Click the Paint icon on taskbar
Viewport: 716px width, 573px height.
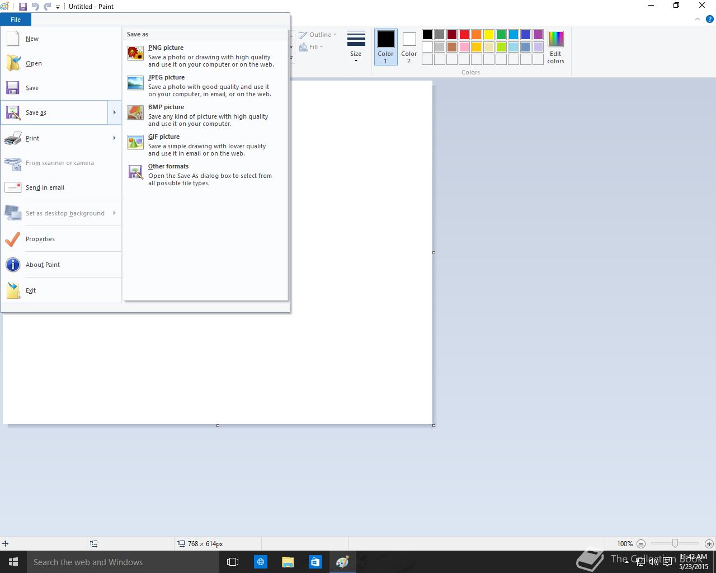click(342, 562)
